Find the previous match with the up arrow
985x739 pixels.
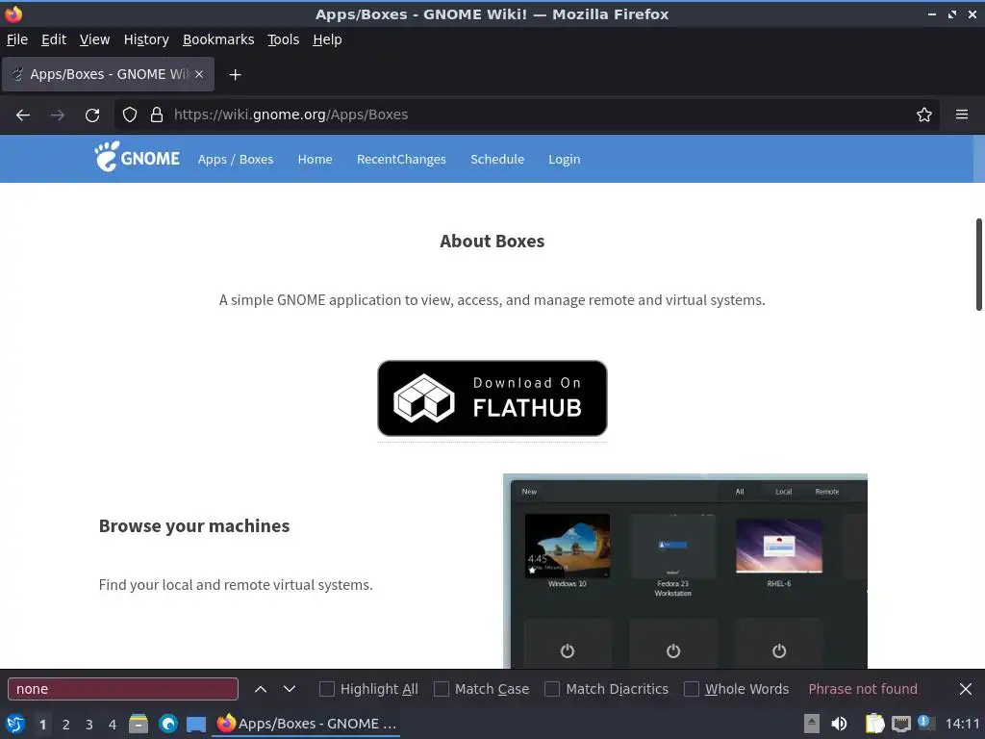261,689
